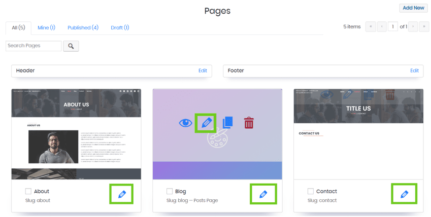Click Edit link for Header
The height and width of the screenshot is (217, 431).
(x=203, y=70)
